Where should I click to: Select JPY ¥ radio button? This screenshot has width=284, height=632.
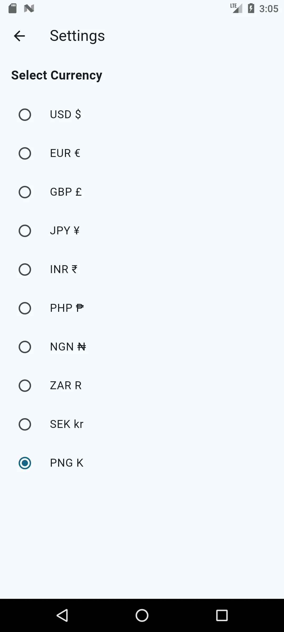pyautogui.click(x=25, y=231)
